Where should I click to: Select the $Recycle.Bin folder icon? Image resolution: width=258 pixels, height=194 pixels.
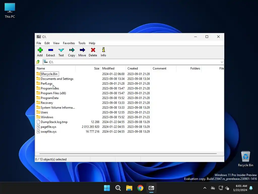click(x=38, y=74)
